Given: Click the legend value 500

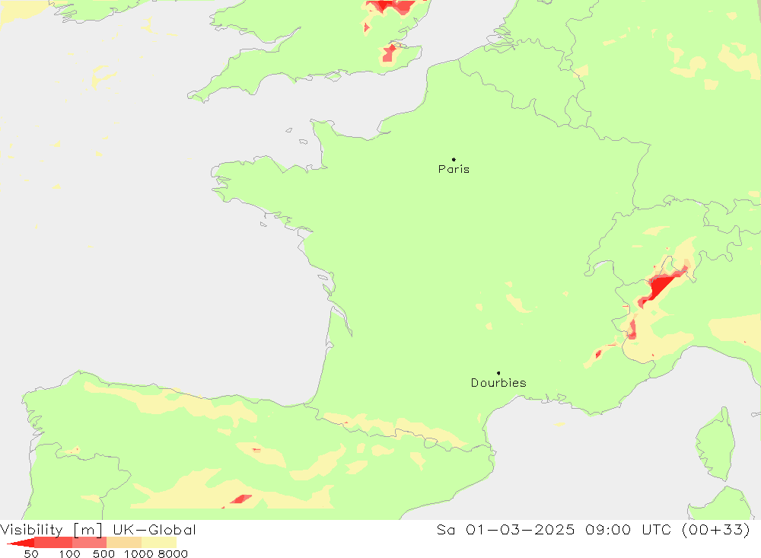Looking at the screenshot, I should click(103, 553).
